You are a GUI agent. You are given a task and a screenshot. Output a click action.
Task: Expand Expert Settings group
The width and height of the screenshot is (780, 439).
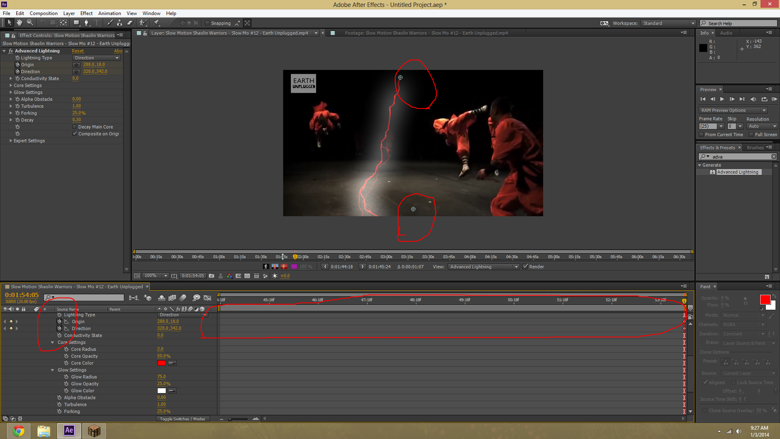(x=11, y=141)
